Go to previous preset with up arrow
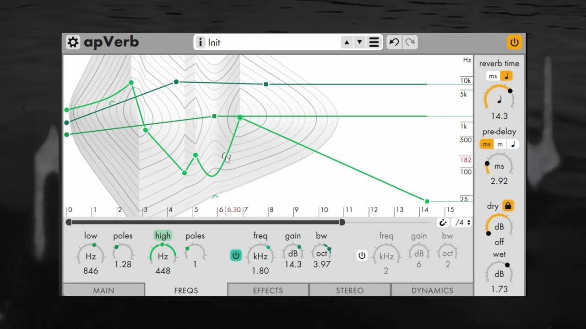 click(x=347, y=42)
